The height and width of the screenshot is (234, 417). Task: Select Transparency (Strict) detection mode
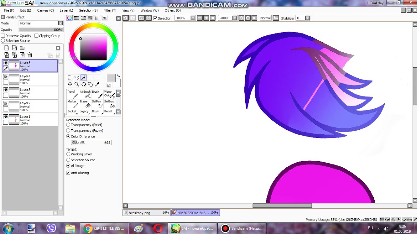coord(68,125)
